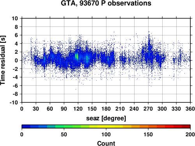Click the colorbar tick label '50'

coord(64,134)
